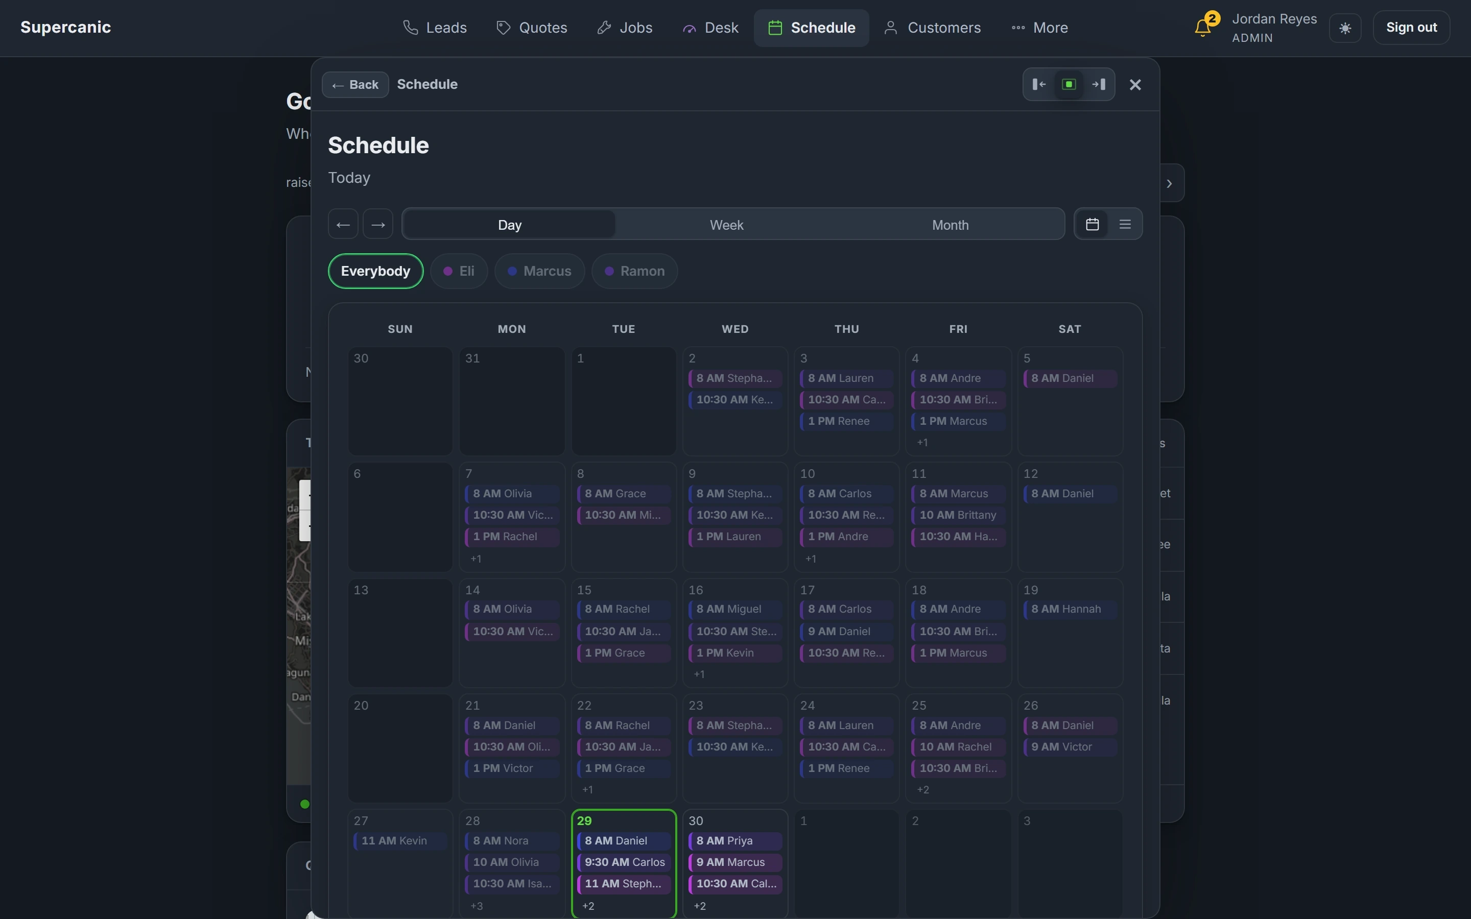This screenshot has width=1471, height=919.
Task: Open the 9 AM Victor appointment
Action: pos(1070,747)
